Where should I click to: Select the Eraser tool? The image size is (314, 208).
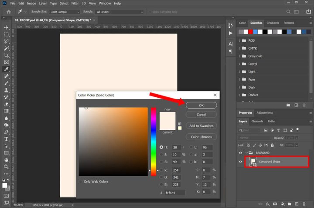coord(6,104)
